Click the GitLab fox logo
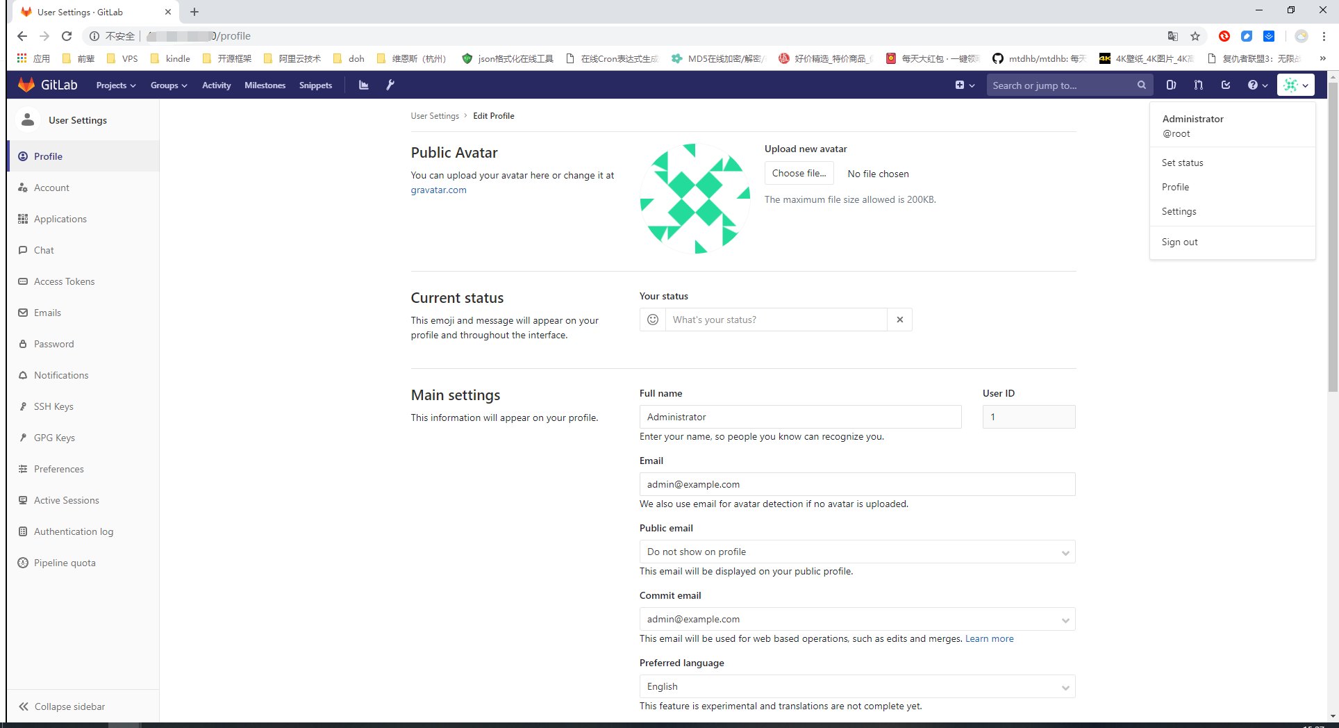1339x728 pixels. (26, 84)
